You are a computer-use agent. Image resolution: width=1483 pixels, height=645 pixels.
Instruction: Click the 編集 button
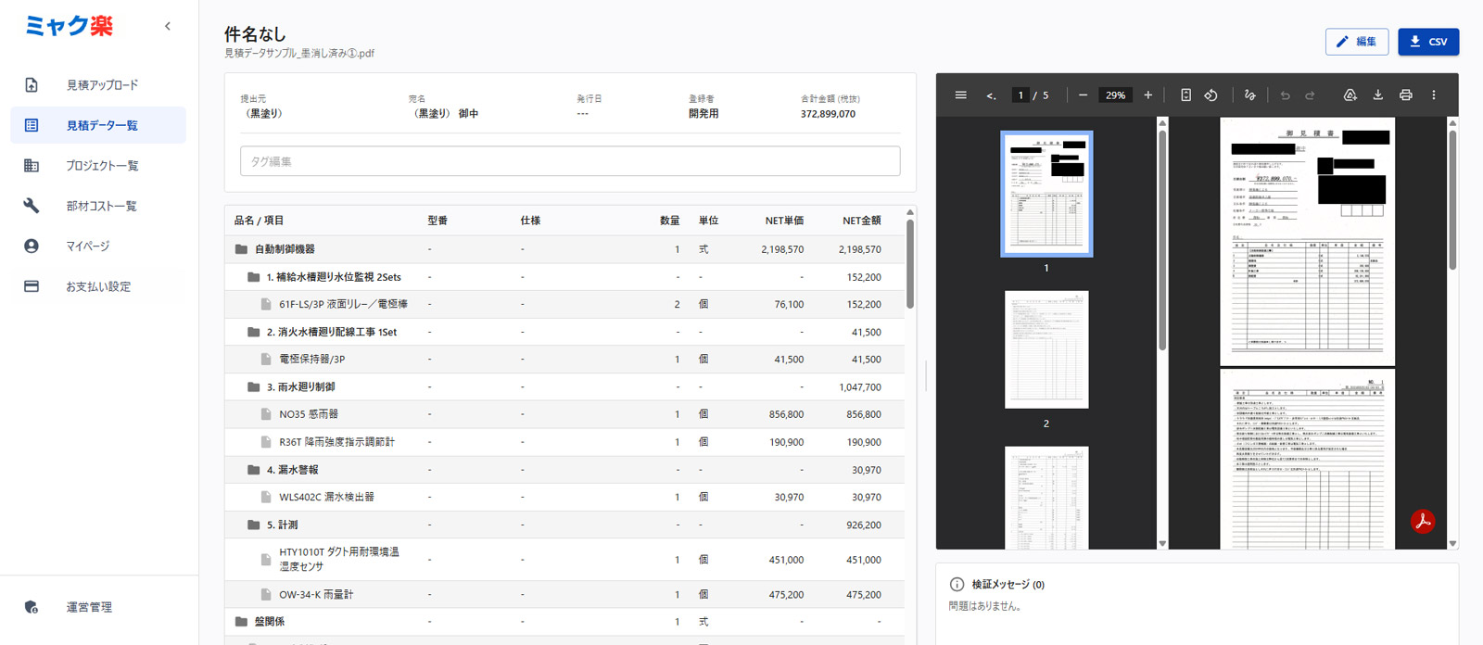point(1356,42)
